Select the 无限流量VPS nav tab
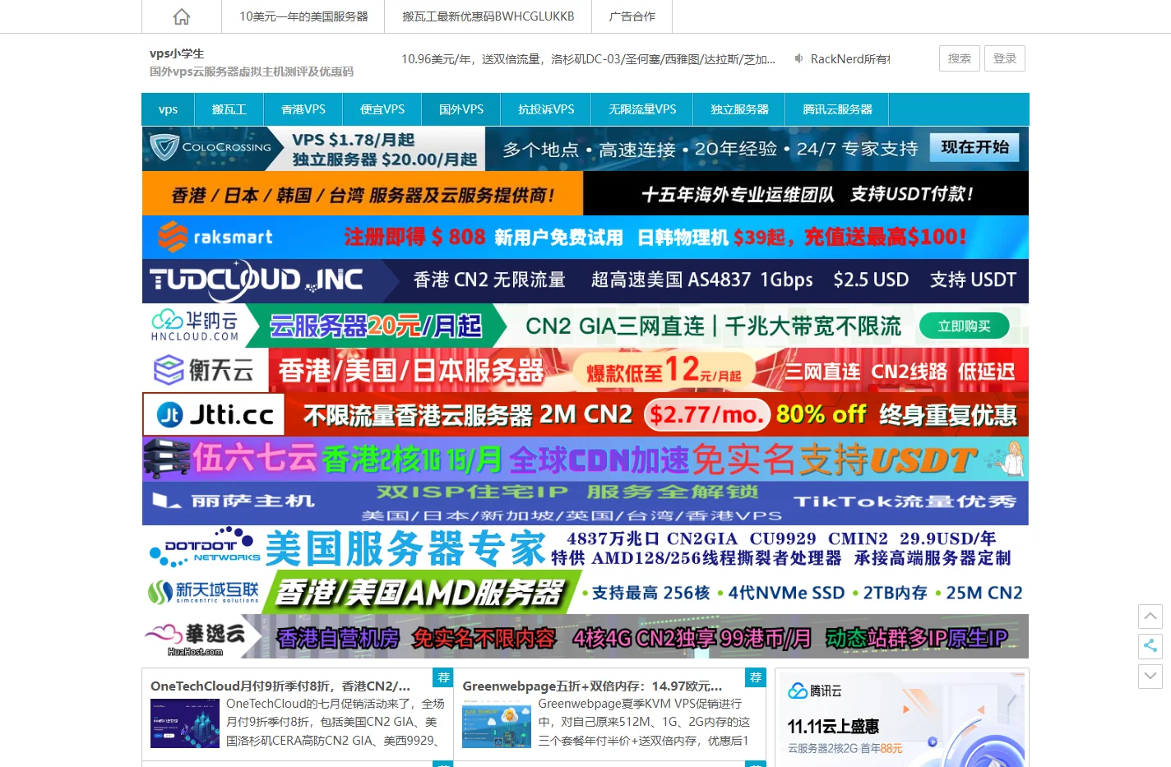 click(642, 109)
